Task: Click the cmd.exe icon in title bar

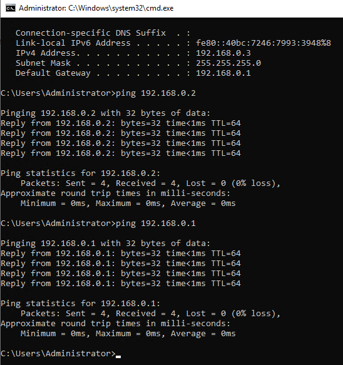Action: pos(11,8)
